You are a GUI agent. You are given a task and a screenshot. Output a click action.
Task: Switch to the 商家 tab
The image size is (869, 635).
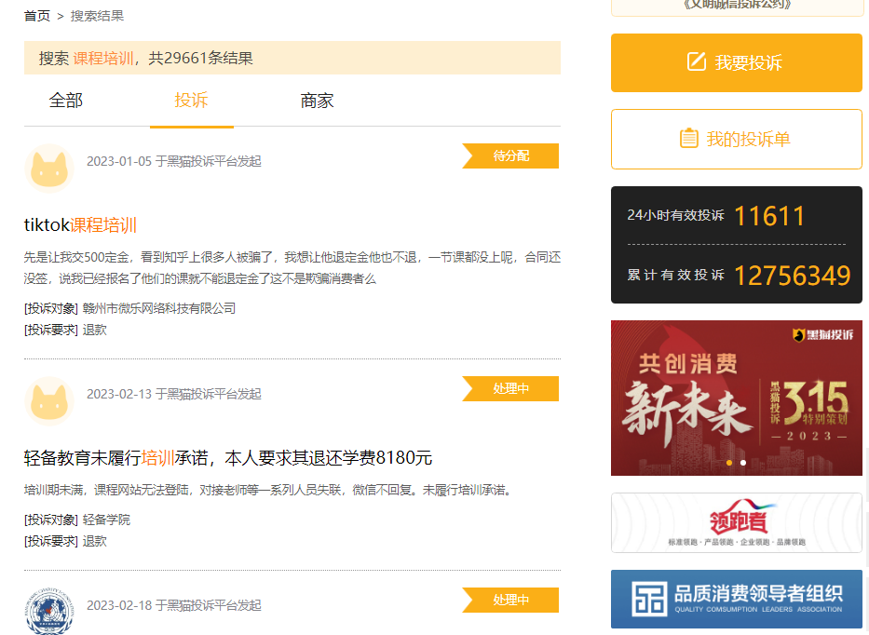click(x=317, y=101)
